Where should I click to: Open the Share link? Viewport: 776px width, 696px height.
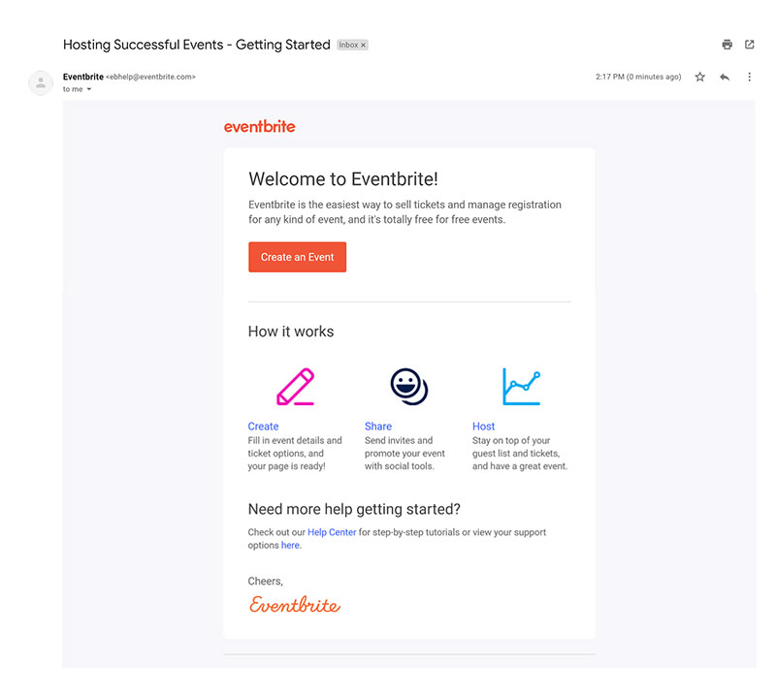pyautogui.click(x=378, y=427)
